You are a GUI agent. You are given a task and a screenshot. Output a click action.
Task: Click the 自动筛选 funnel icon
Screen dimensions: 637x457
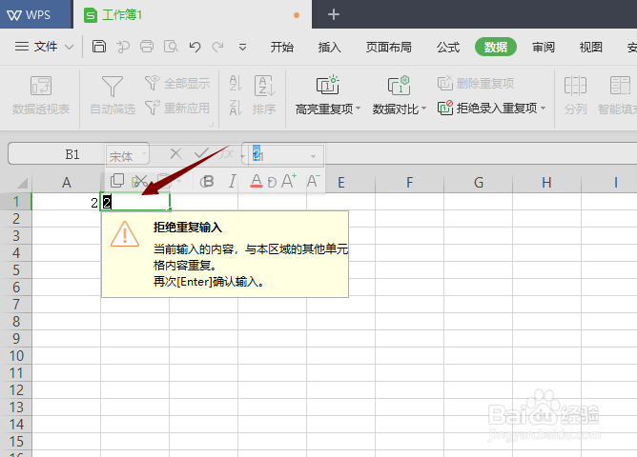coord(113,86)
